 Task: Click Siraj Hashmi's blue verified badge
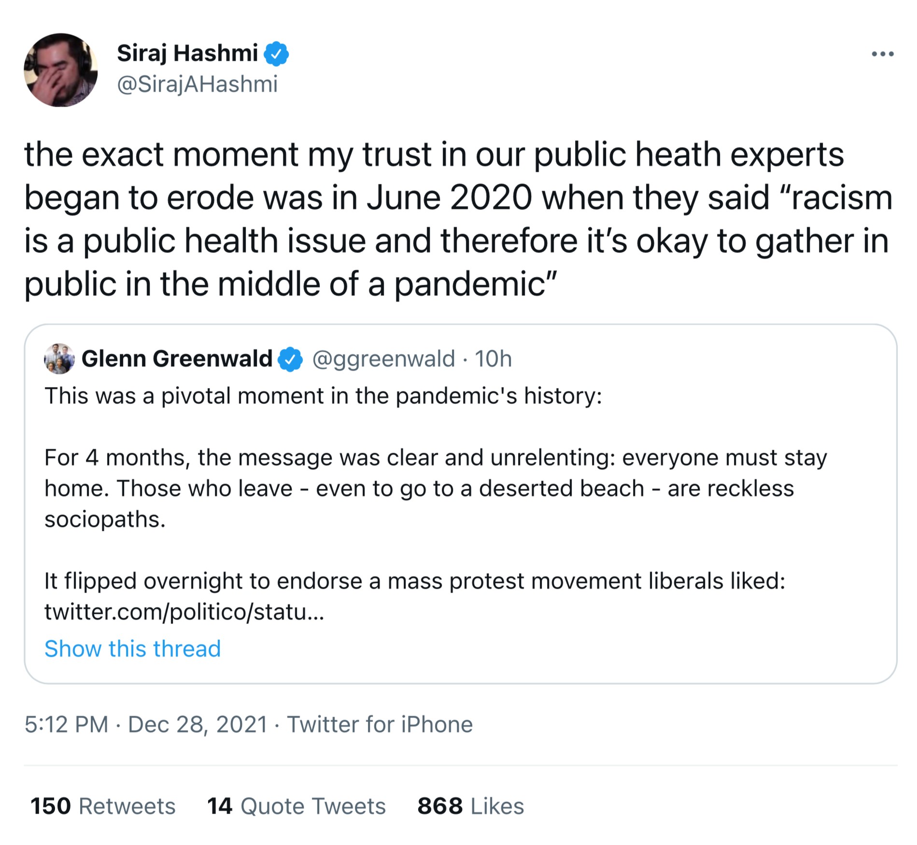coord(276,54)
